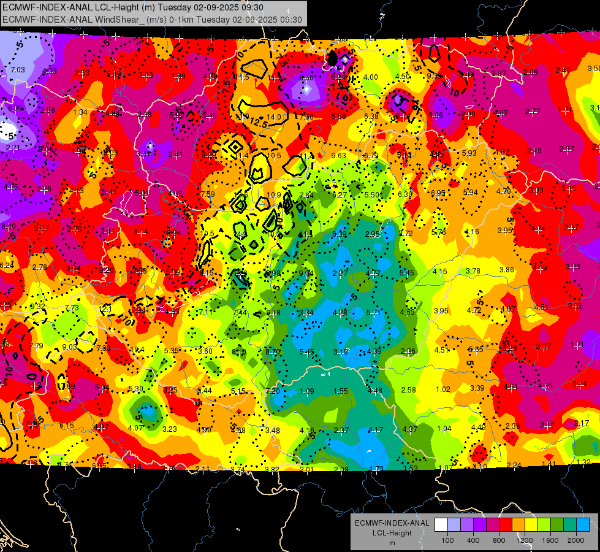Viewport: 600px width, 552px height.
Task: Select the orange legend swatch
Action: click(518, 525)
